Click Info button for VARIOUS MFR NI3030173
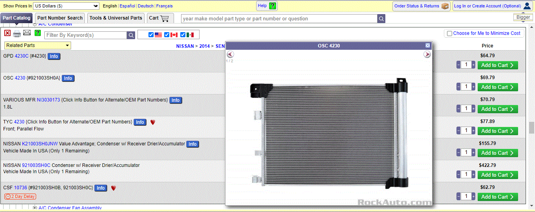 click(176, 100)
